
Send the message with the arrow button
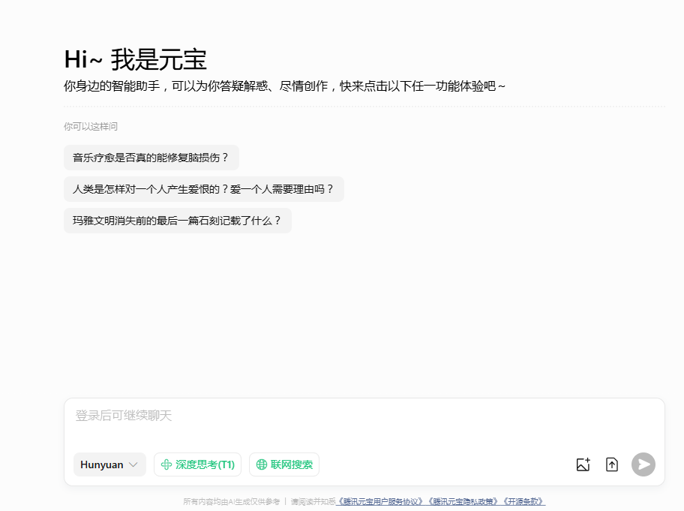pos(643,464)
